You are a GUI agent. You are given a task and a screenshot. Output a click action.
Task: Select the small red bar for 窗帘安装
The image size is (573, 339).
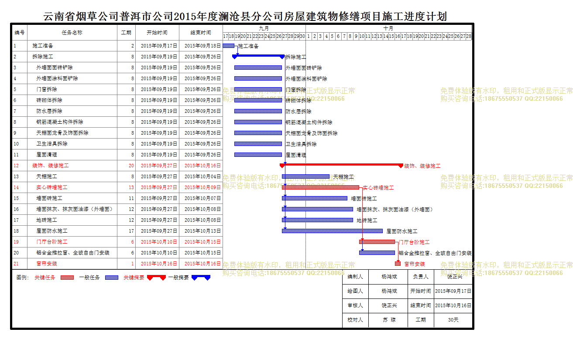398,264
